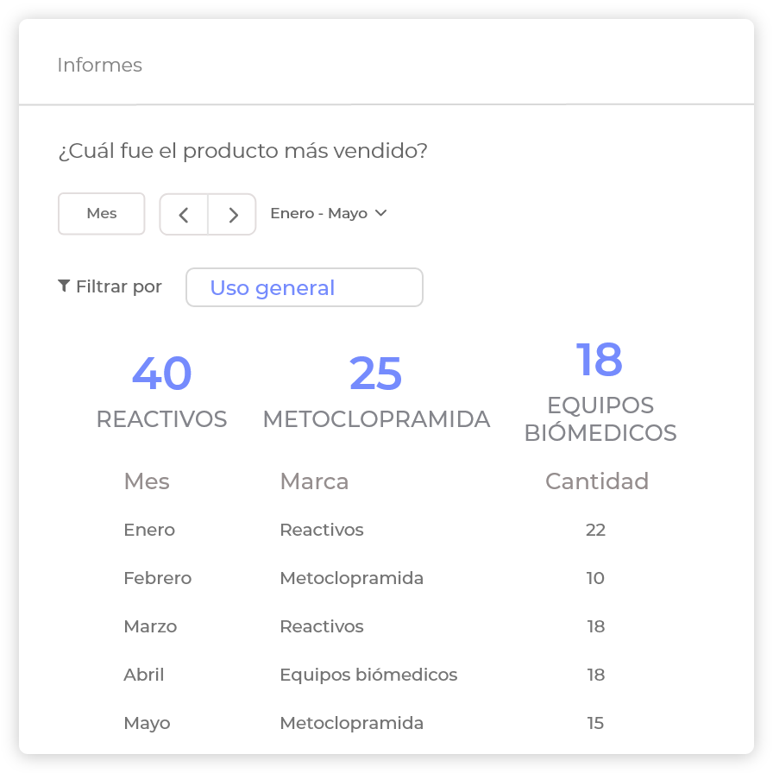Select the Marzo row

[150, 626]
